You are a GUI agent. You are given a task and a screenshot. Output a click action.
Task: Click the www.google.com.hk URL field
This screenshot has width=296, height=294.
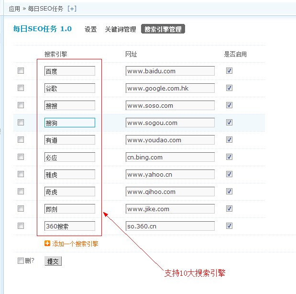(x=170, y=88)
